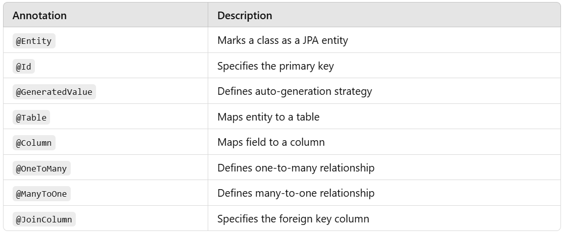Click 'Specifies the primary key' description

[x=275, y=66]
